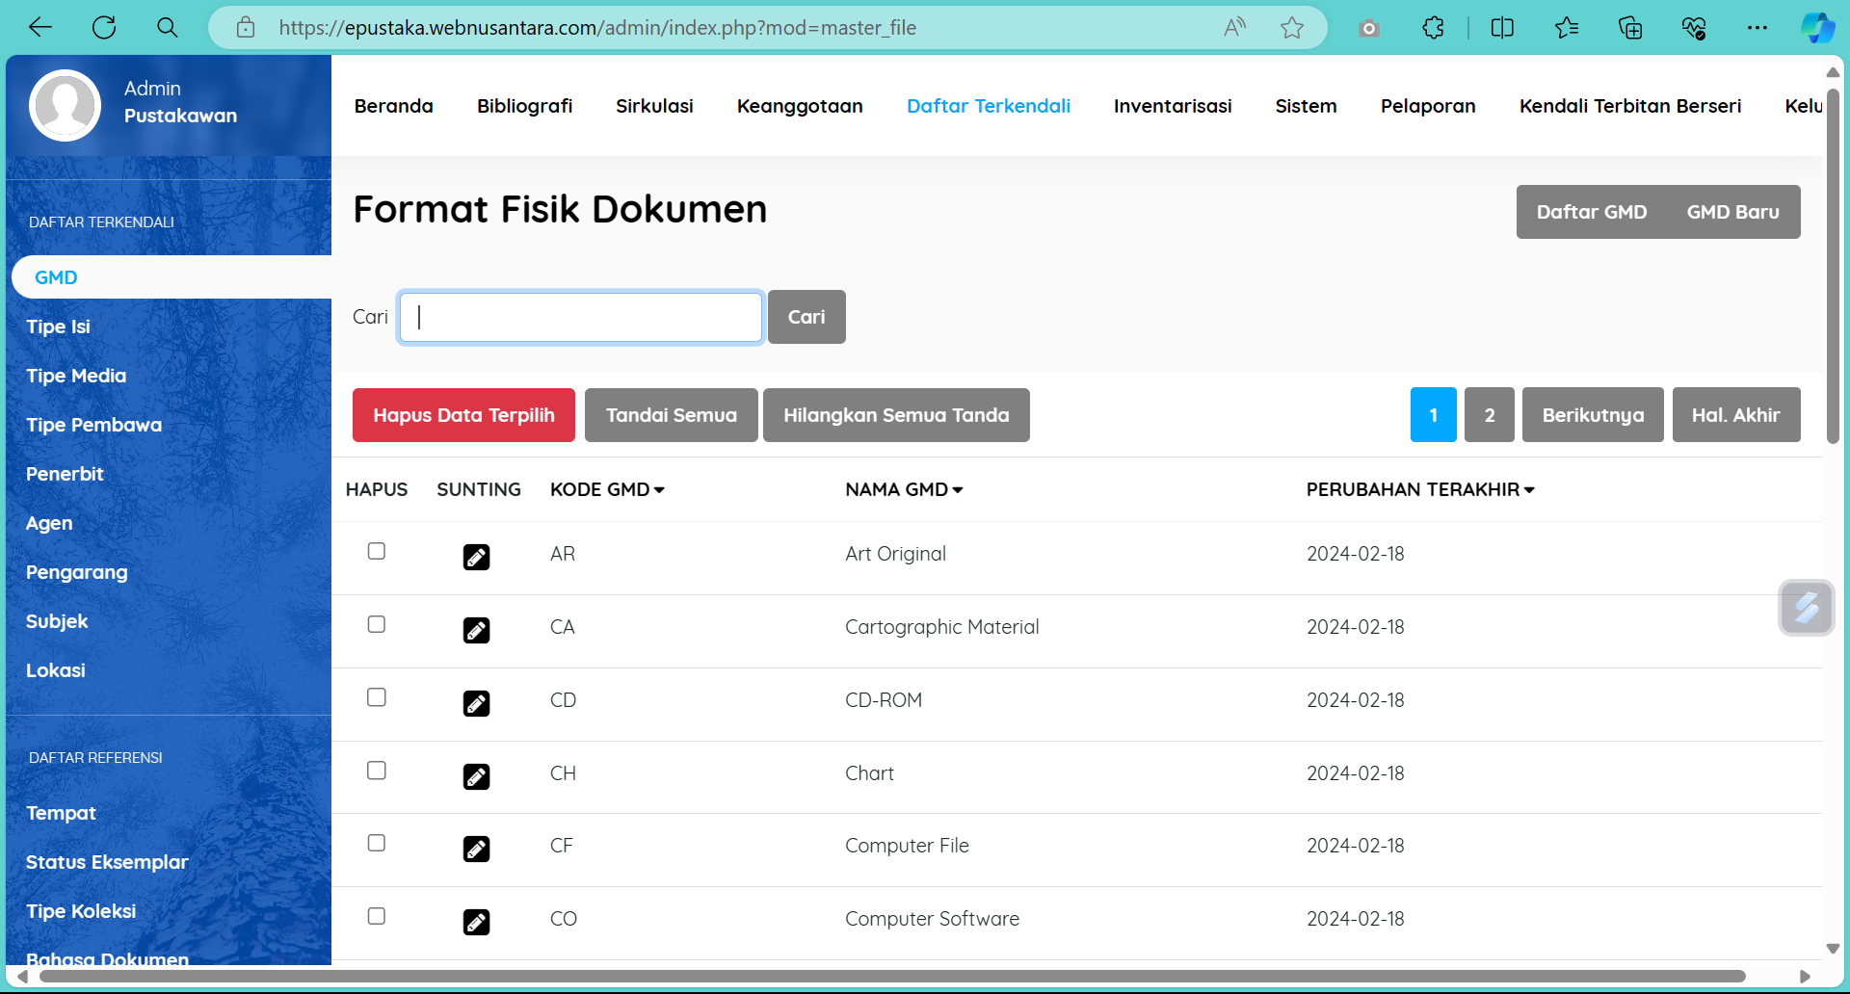Open the Sirkulasi menu

[654, 106]
